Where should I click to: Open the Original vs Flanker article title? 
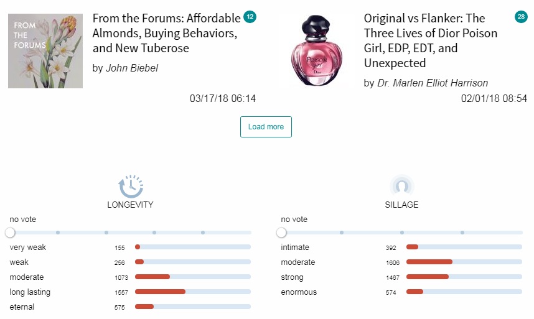click(x=431, y=40)
